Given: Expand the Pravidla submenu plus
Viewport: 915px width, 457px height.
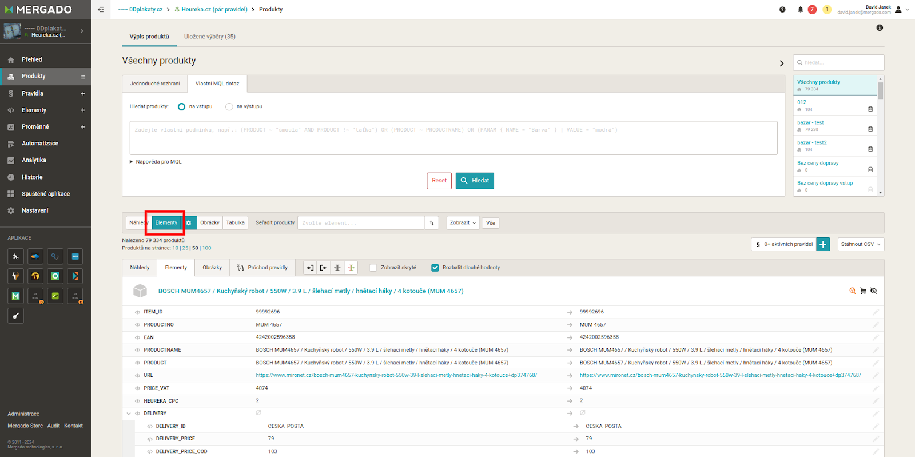Looking at the screenshot, I should click(82, 93).
